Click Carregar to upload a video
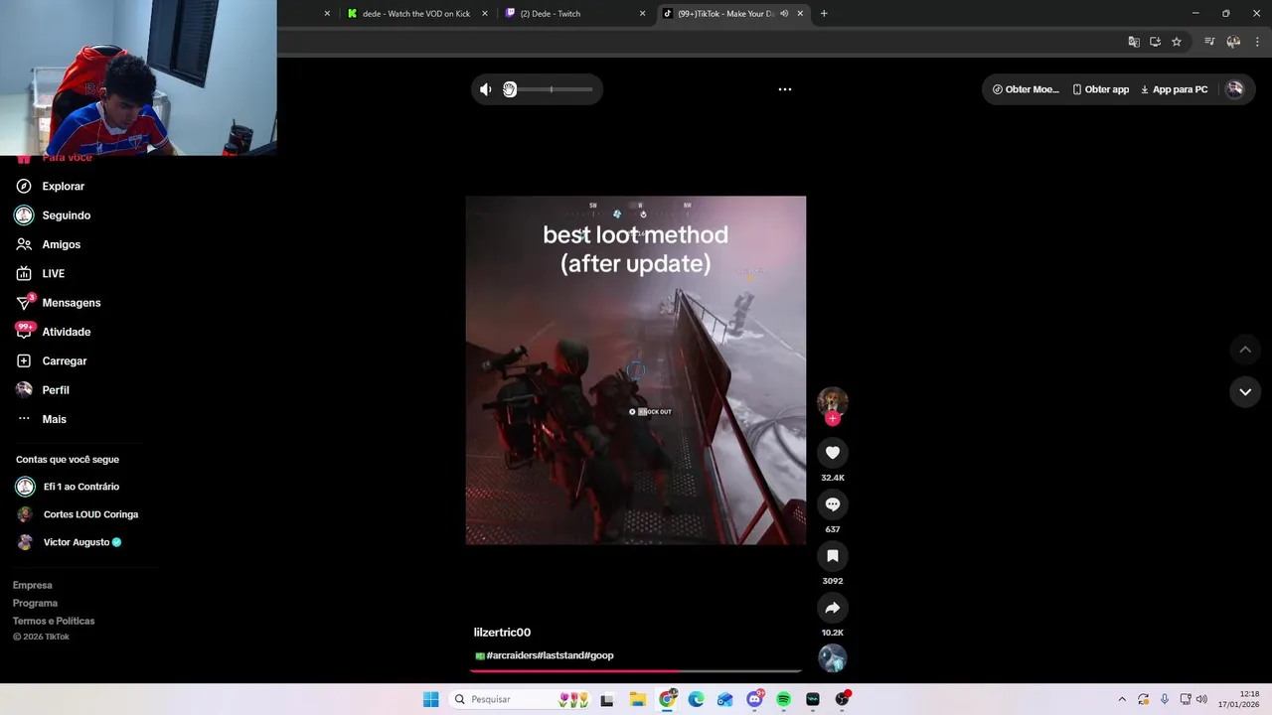The image size is (1272, 715). pos(64,360)
